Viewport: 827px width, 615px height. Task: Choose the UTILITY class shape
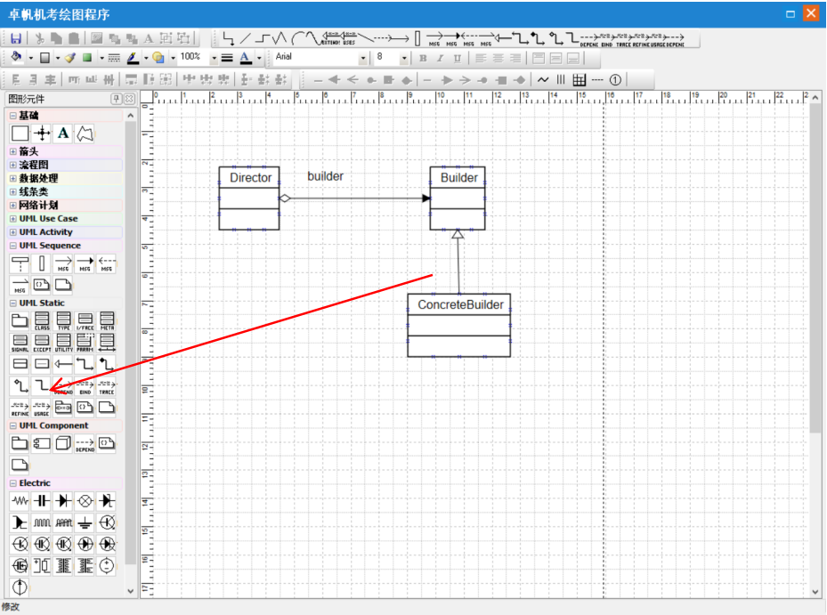point(63,343)
